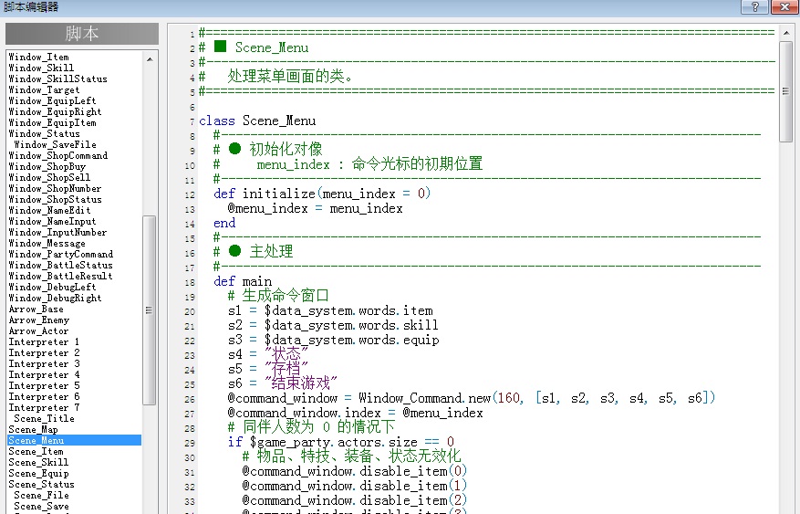The image size is (800, 514).
Task: Place cursor on 'class Scene_Menu' line
Action: point(257,121)
